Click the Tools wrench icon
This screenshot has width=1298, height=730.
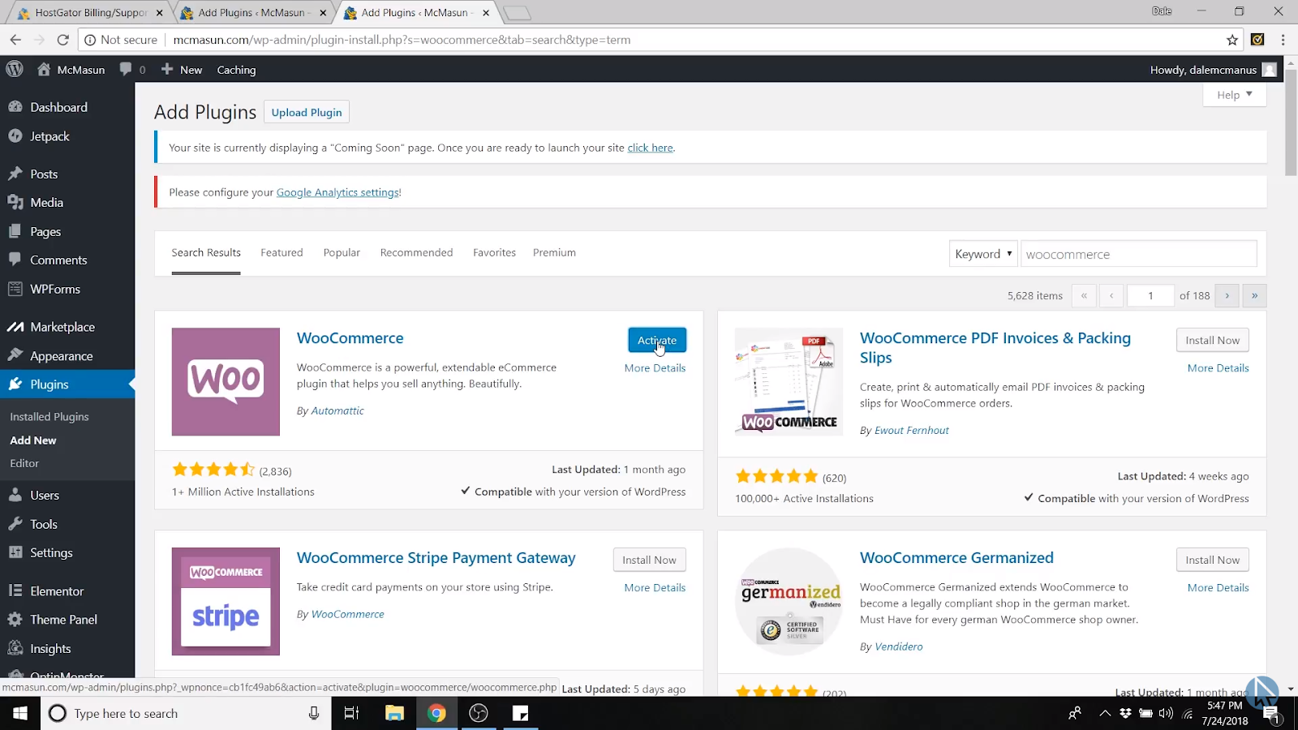(x=15, y=524)
